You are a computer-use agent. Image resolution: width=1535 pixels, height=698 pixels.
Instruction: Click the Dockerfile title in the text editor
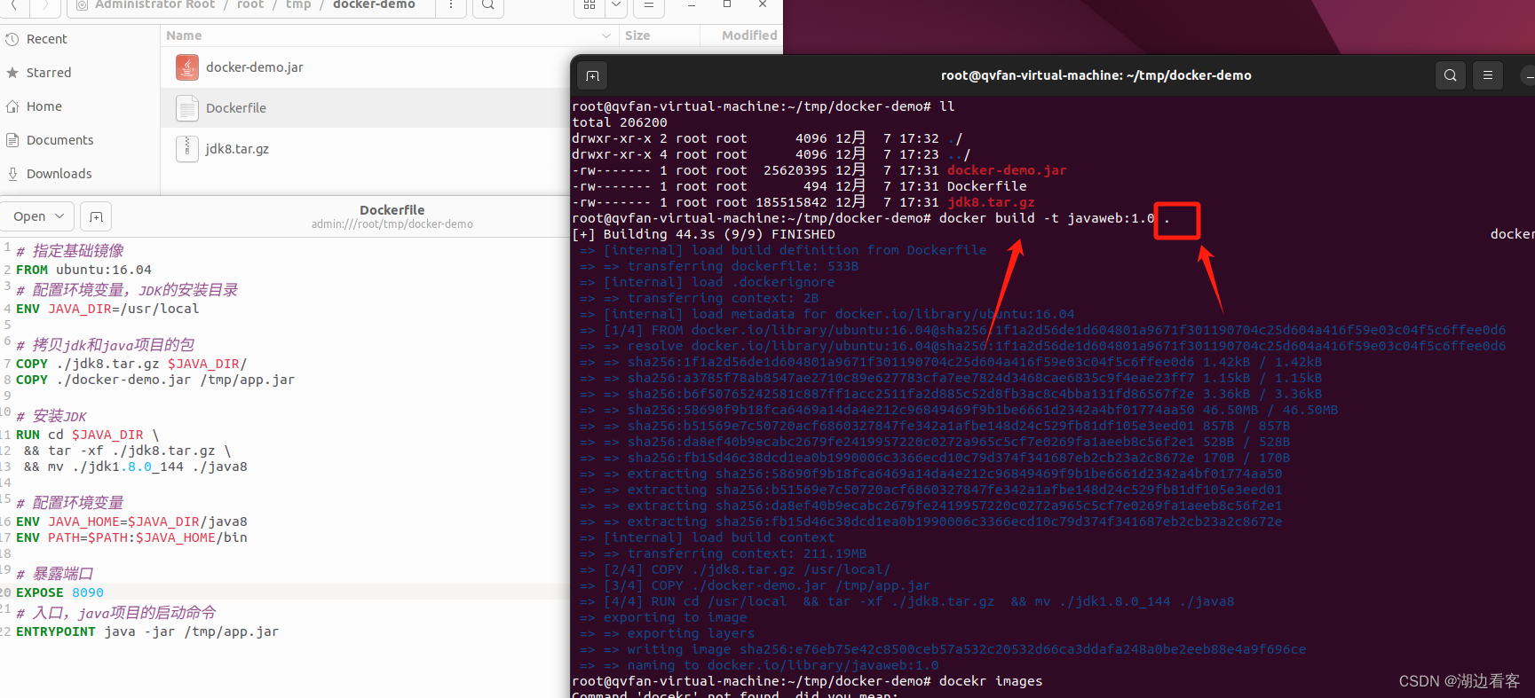point(392,210)
